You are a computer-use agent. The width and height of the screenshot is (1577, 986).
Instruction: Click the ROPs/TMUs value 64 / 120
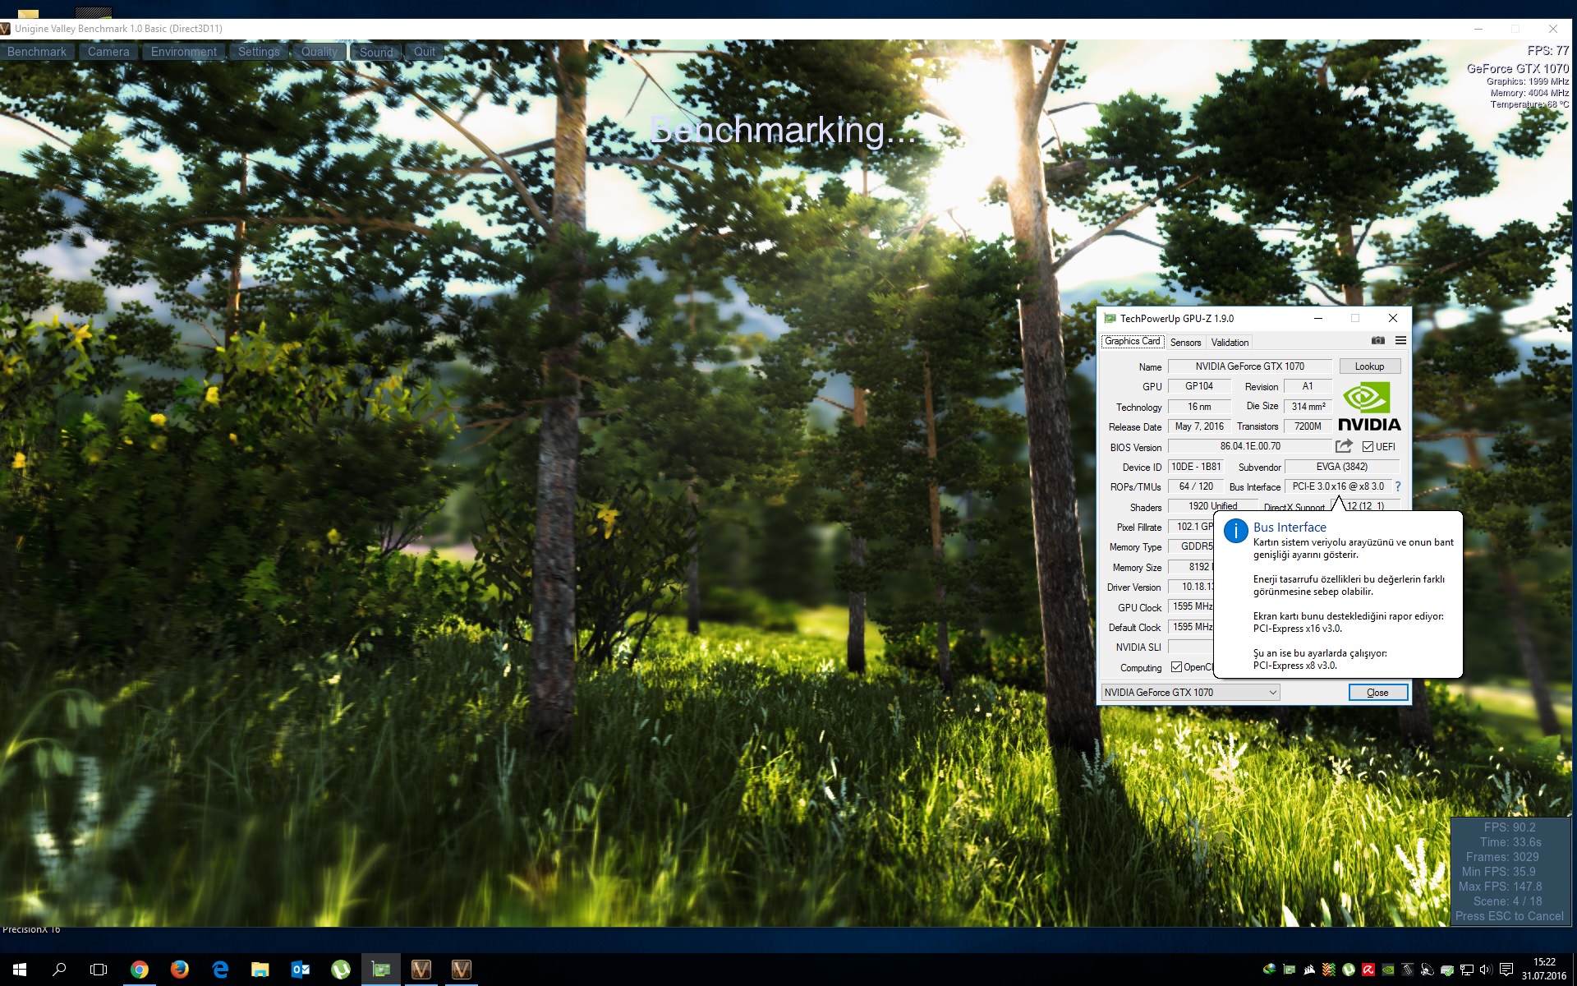pos(1196,486)
